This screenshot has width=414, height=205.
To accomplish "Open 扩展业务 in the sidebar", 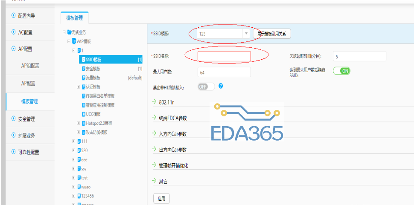I will pos(30,136).
